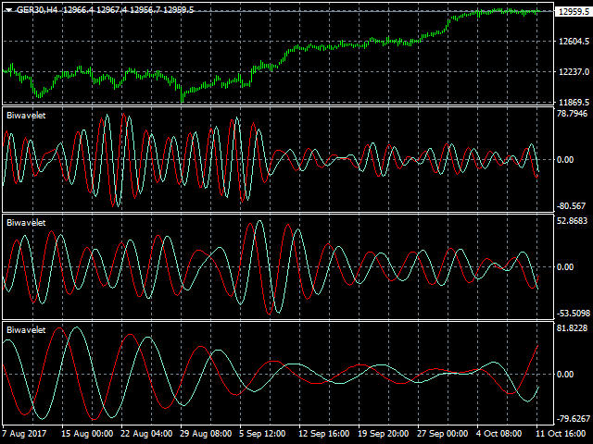Viewport: 593px width, 444px height.
Task: Click the -53.5098 scale value
Action: coord(573,314)
